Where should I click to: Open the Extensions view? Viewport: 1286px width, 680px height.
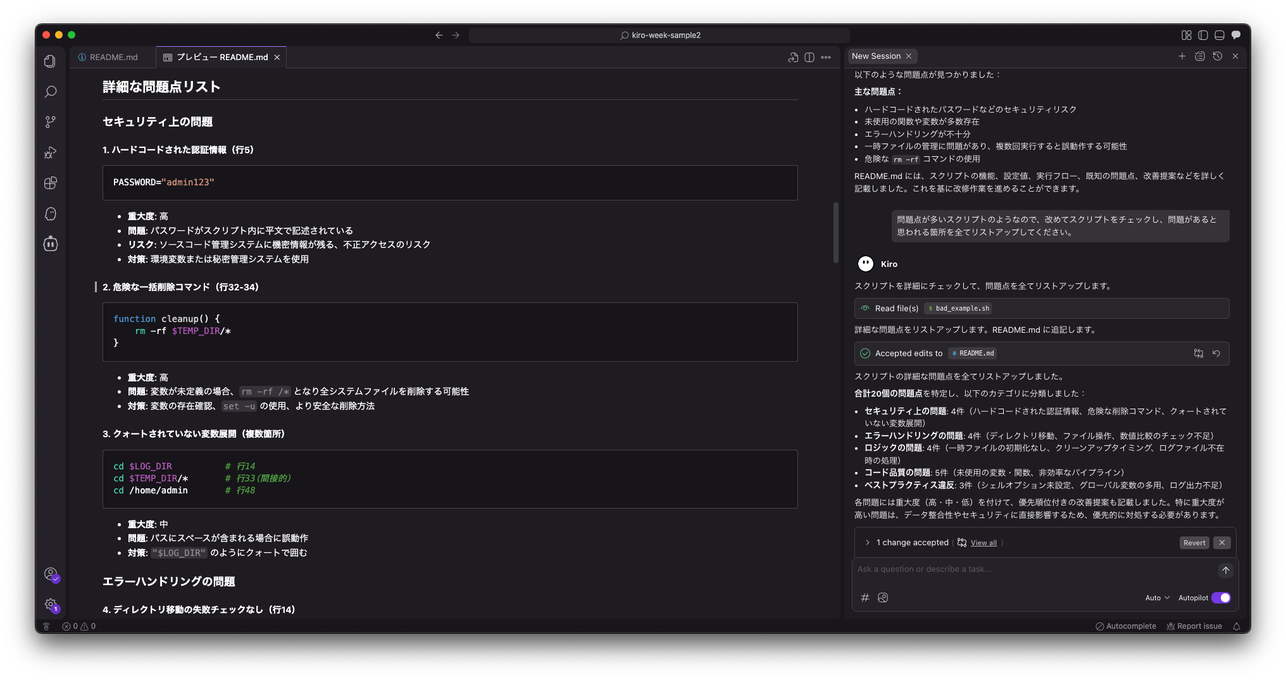click(x=51, y=183)
